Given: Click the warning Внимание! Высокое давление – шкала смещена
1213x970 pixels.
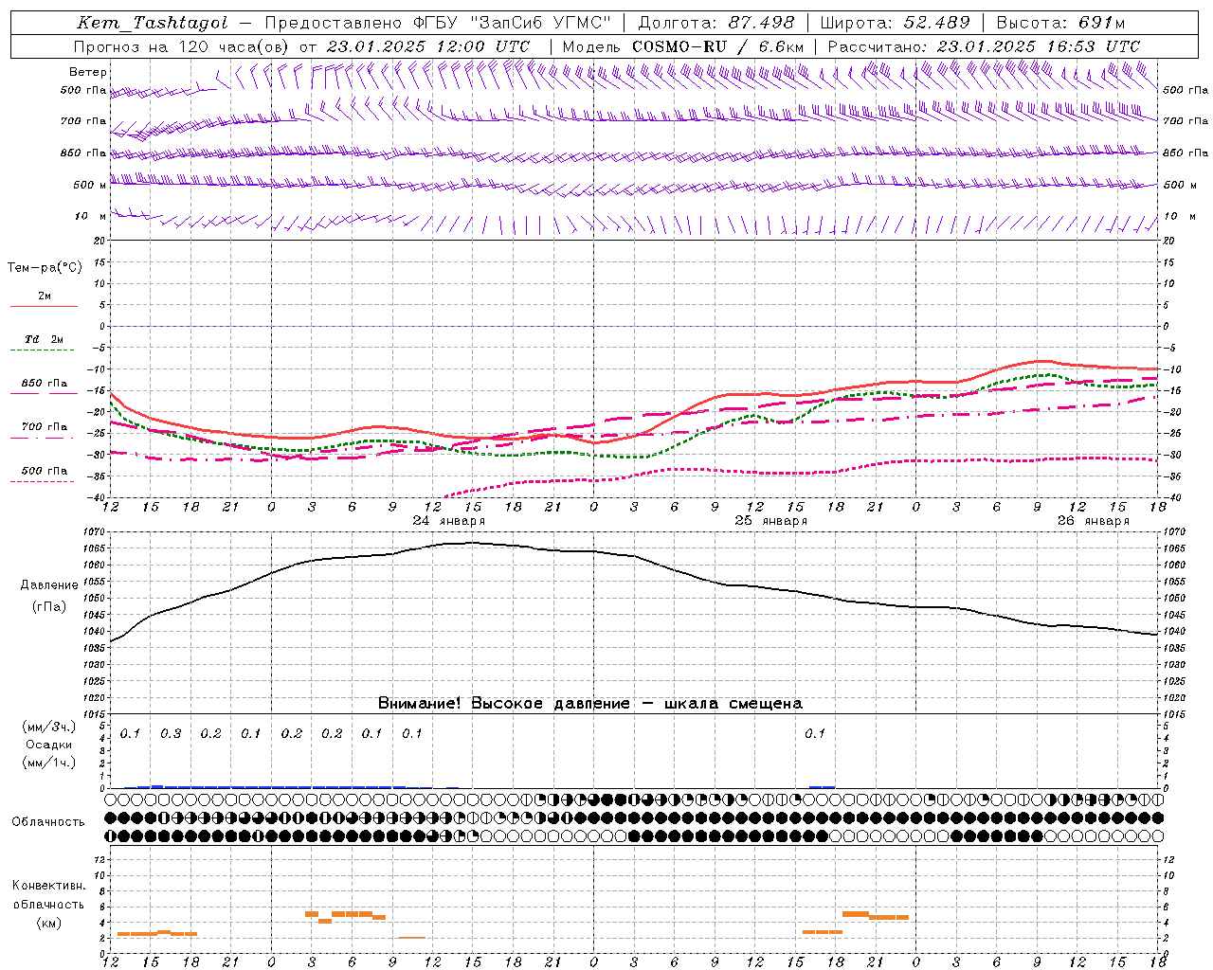Looking at the screenshot, I should (x=589, y=703).
